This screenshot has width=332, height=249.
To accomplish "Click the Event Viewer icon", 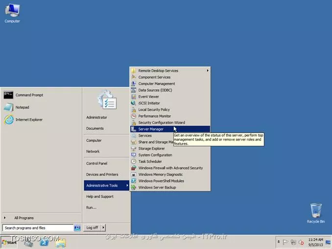I will click(x=134, y=97).
